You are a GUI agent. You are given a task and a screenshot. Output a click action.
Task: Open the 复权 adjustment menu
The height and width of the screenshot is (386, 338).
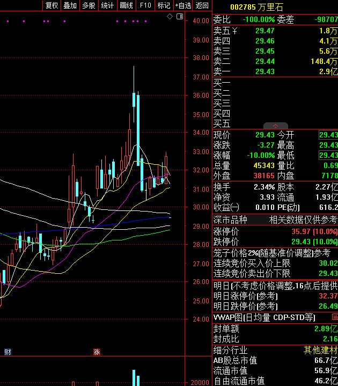(x=52, y=5)
